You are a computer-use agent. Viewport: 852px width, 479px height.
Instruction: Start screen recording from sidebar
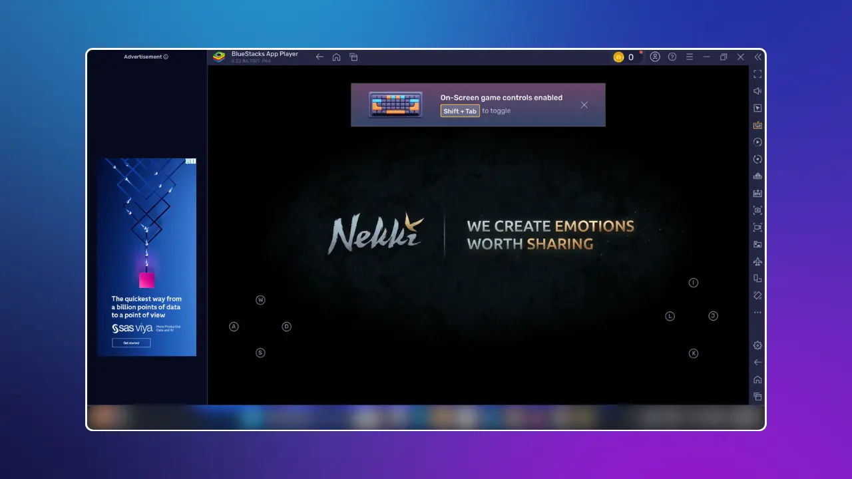click(757, 228)
